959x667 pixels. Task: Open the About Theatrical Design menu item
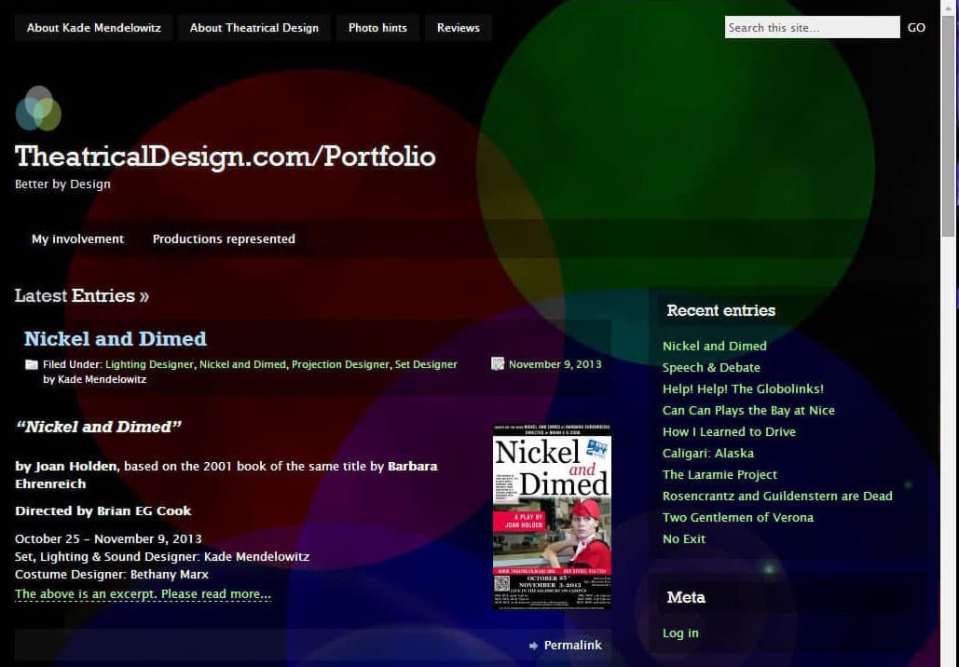(253, 28)
